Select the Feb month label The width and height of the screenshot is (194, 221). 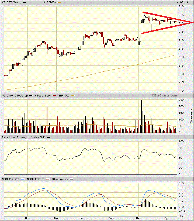(x=111, y=218)
